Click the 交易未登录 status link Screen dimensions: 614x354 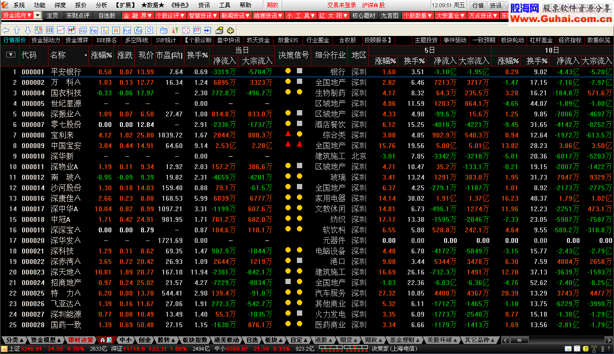(x=342, y=5)
